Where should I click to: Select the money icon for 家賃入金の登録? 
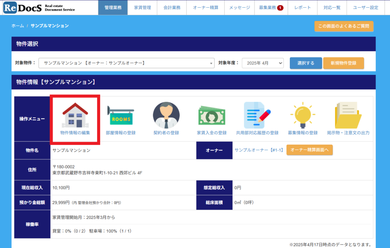(x=211, y=115)
